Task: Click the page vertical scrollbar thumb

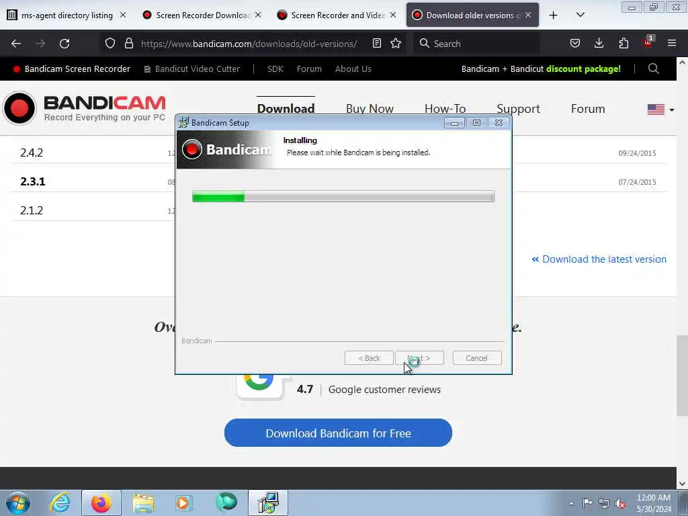Action: 682,375
